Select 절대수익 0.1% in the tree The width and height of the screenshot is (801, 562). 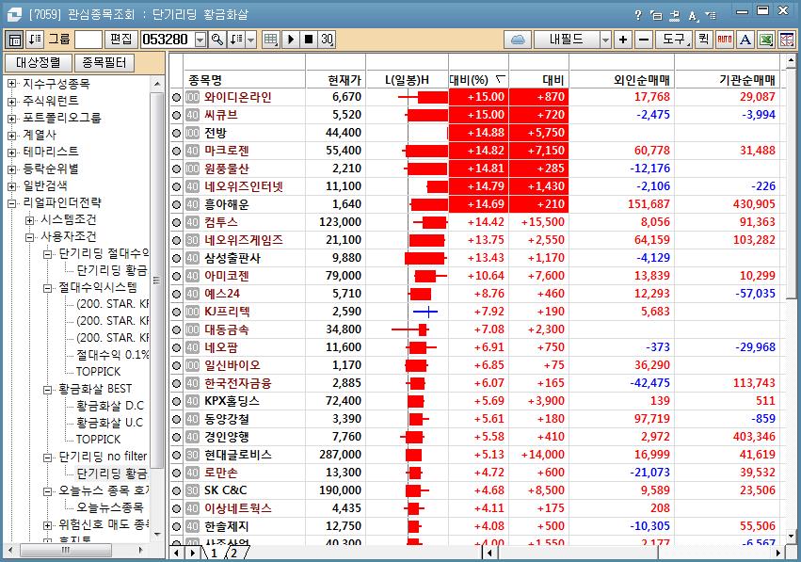point(112,355)
